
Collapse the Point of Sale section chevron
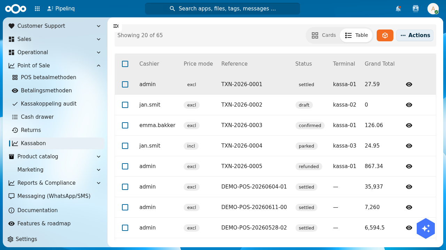99,66
